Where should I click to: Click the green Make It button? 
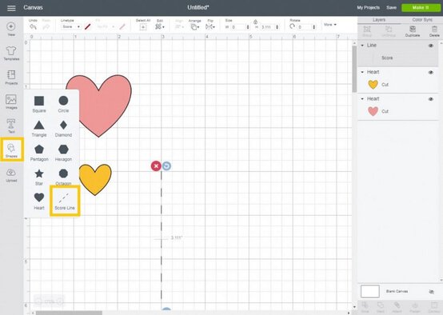coord(421,8)
